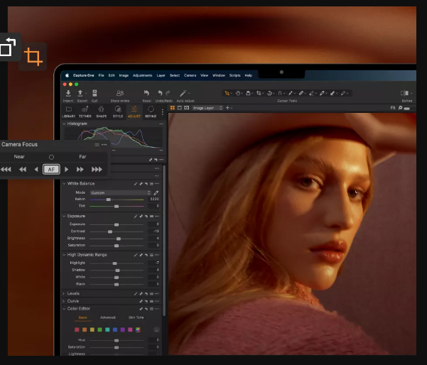Switch to multi-image grid viewer icon
Screen dimensions: 427x365
[173, 108]
